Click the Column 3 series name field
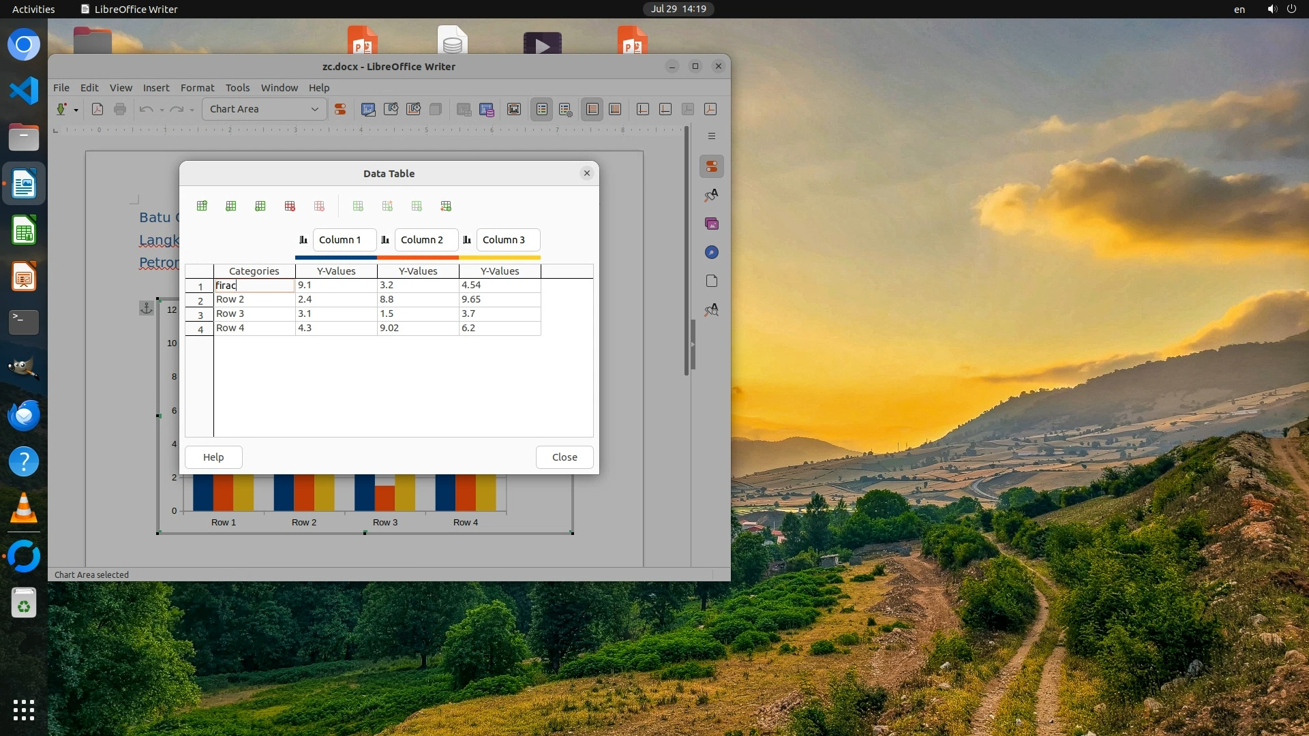 [x=508, y=240]
